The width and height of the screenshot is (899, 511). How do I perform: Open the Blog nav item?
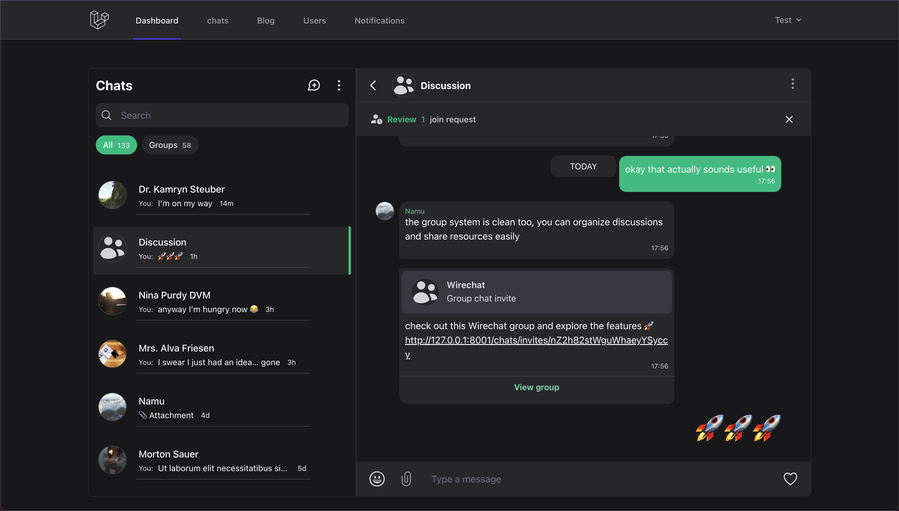266,20
